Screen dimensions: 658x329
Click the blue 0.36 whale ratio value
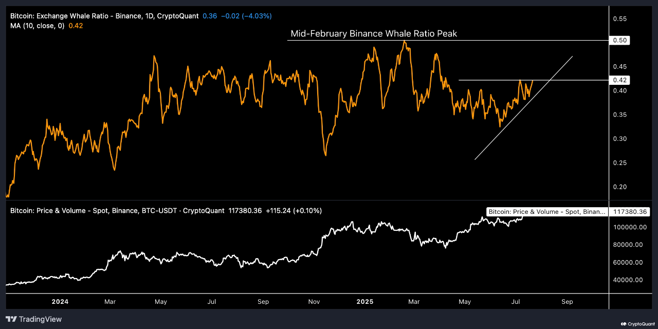tap(210, 16)
